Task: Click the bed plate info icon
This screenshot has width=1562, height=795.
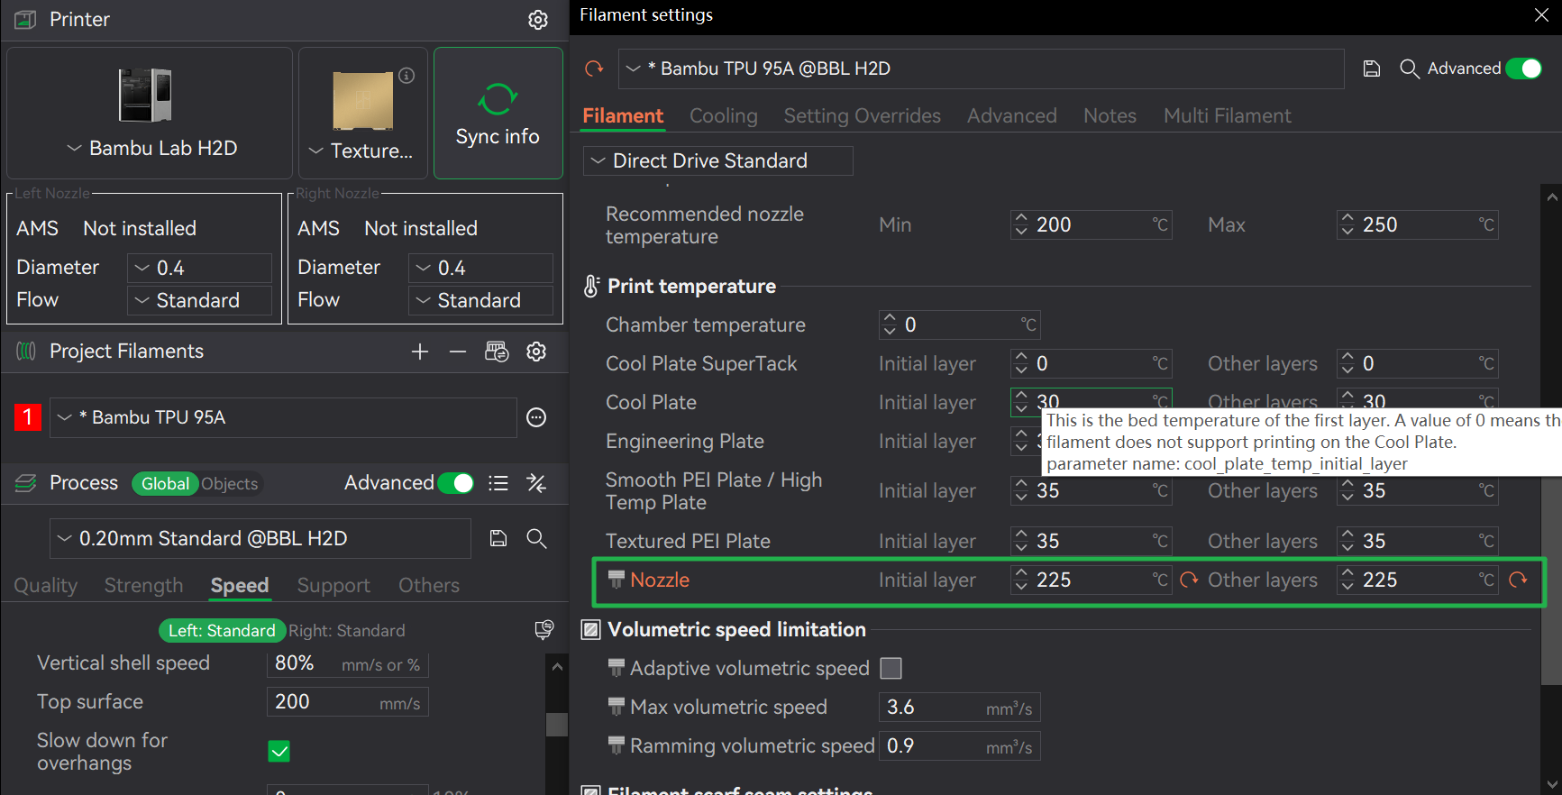Action: (x=407, y=76)
